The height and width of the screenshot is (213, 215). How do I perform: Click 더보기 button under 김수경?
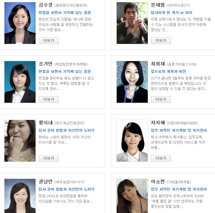coord(49,41)
